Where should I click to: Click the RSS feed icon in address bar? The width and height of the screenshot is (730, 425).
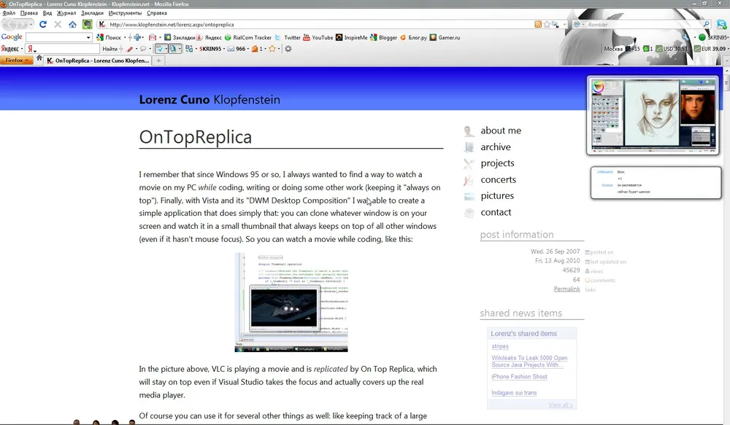(538, 24)
